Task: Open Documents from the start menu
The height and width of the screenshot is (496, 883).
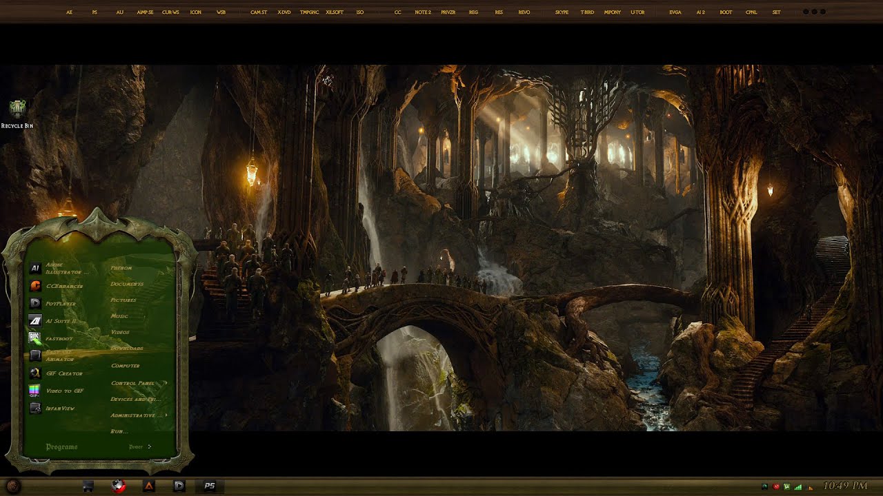Action: (127, 284)
